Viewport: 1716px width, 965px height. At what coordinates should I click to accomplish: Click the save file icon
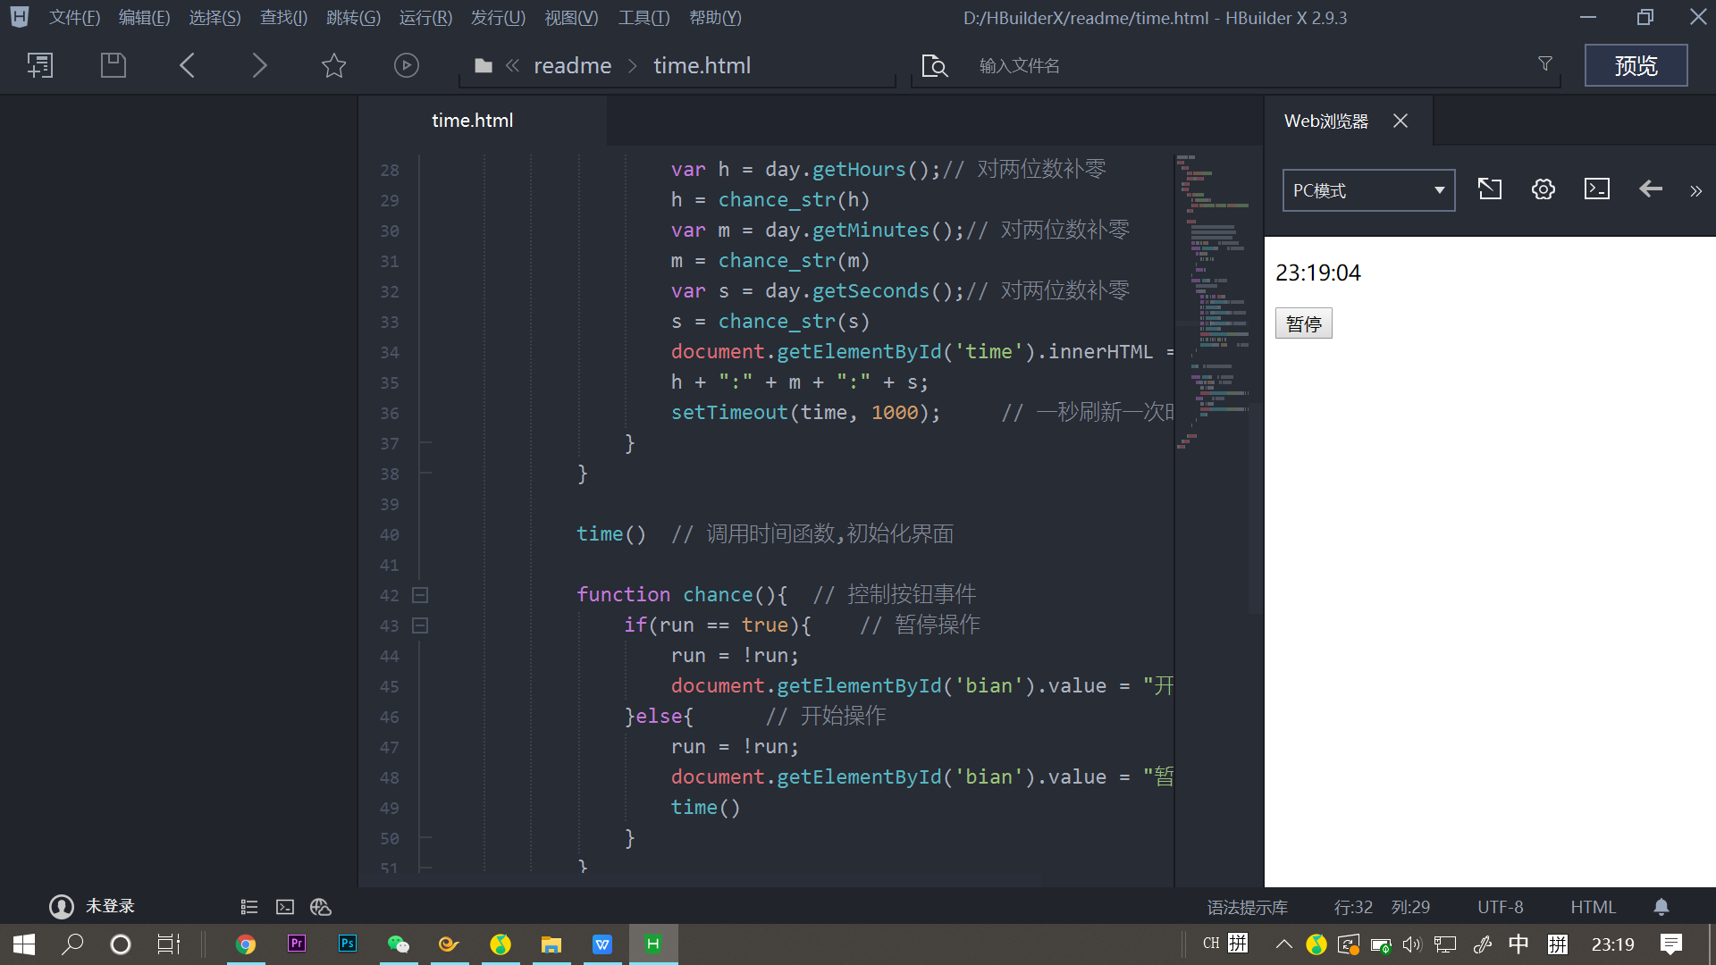(x=114, y=65)
